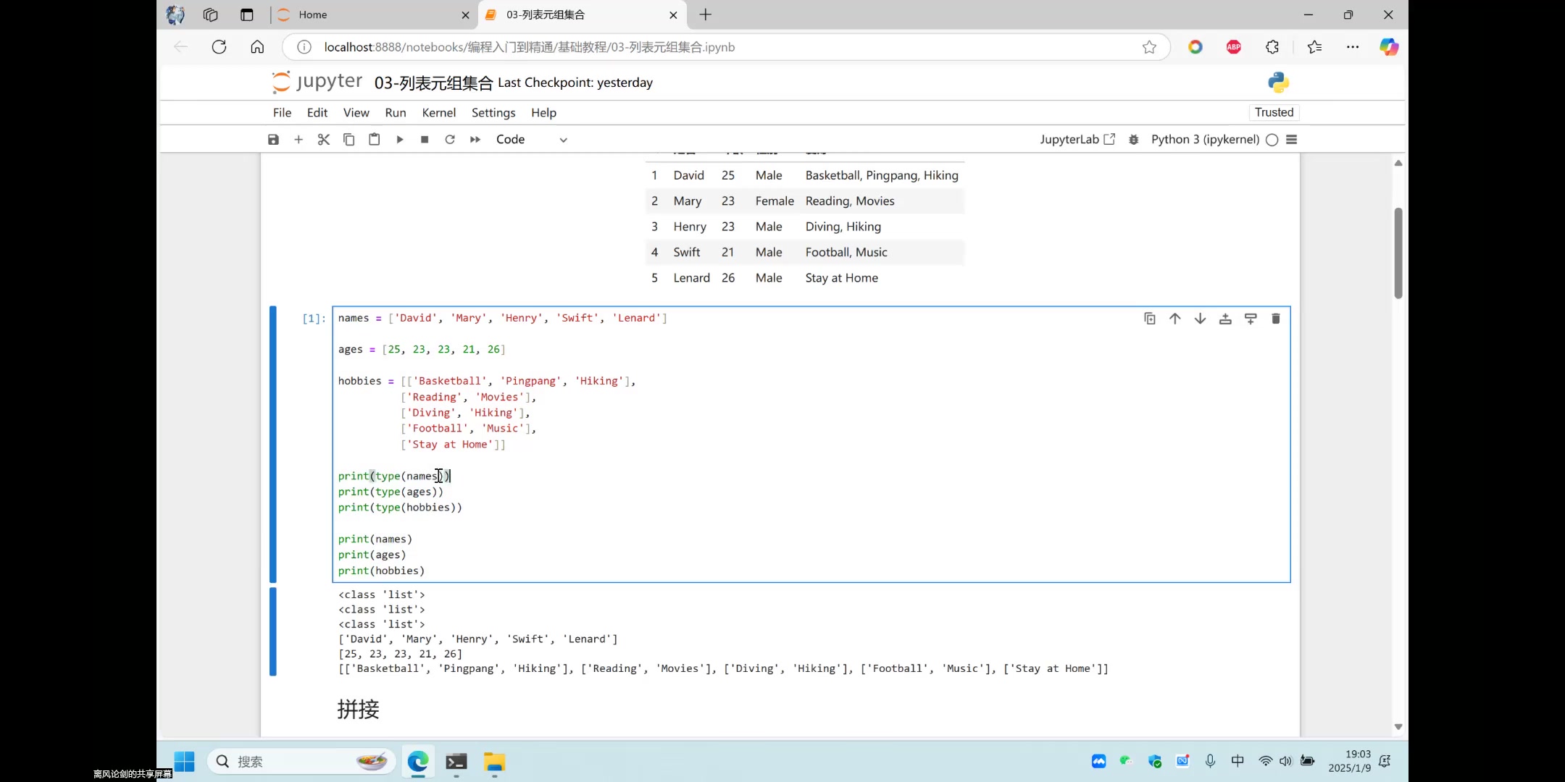Image resolution: width=1565 pixels, height=782 pixels.
Task: Insert a cell above from the cell toolbar
Action: (x=1225, y=319)
